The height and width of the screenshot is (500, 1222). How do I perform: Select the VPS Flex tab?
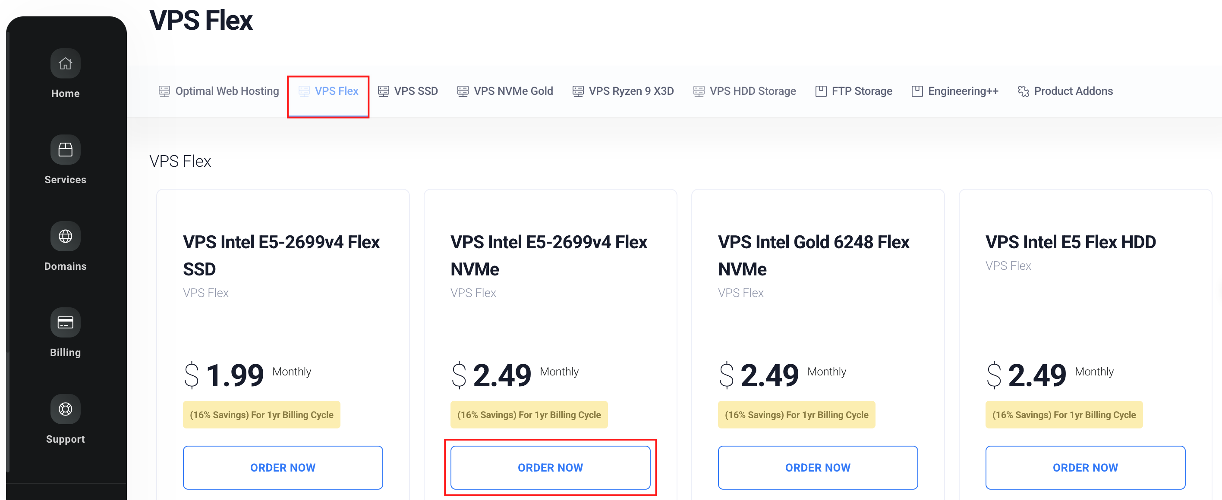(328, 91)
